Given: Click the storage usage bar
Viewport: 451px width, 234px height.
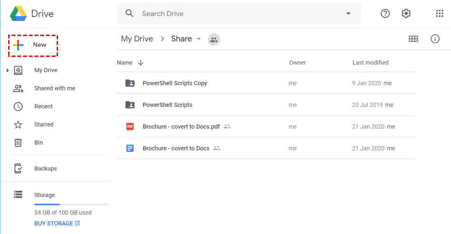Looking at the screenshot, I should 71,204.
